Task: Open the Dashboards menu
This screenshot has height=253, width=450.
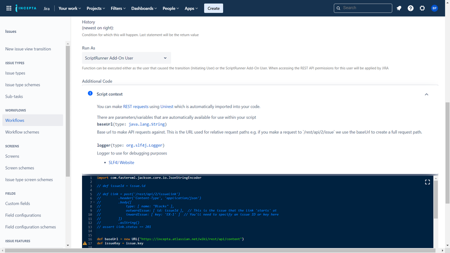Action: click(x=144, y=8)
